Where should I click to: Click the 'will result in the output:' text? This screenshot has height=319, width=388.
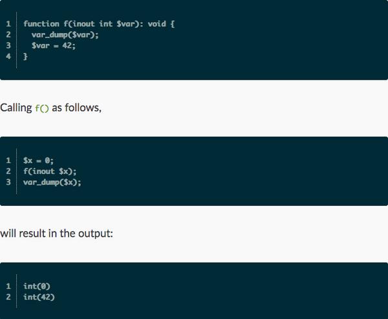[x=56, y=234]
